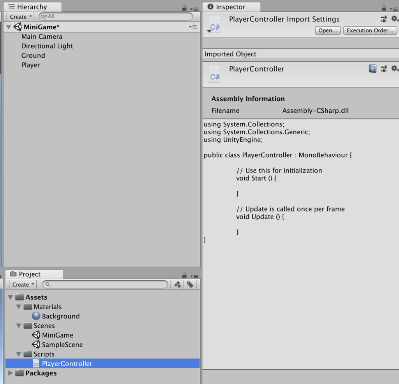The height and width of the screenshot is (384, 399).
Task: Select Directional Light in Hierarchy
Action: pos(47,46)
